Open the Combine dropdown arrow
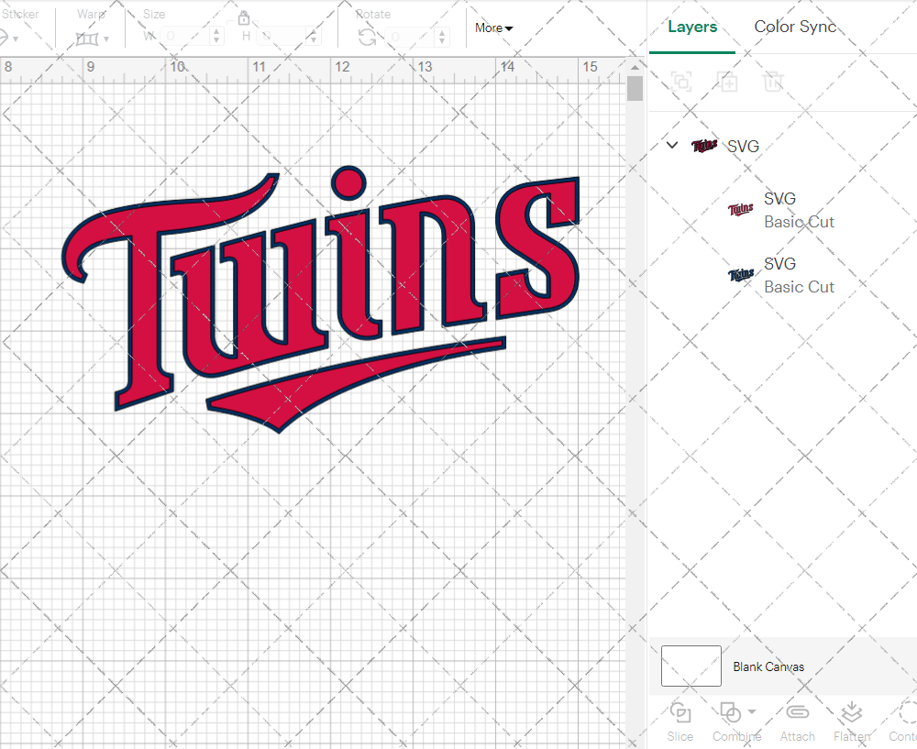The width and height of the screenshot is (917, 749). tap(752, 711)
